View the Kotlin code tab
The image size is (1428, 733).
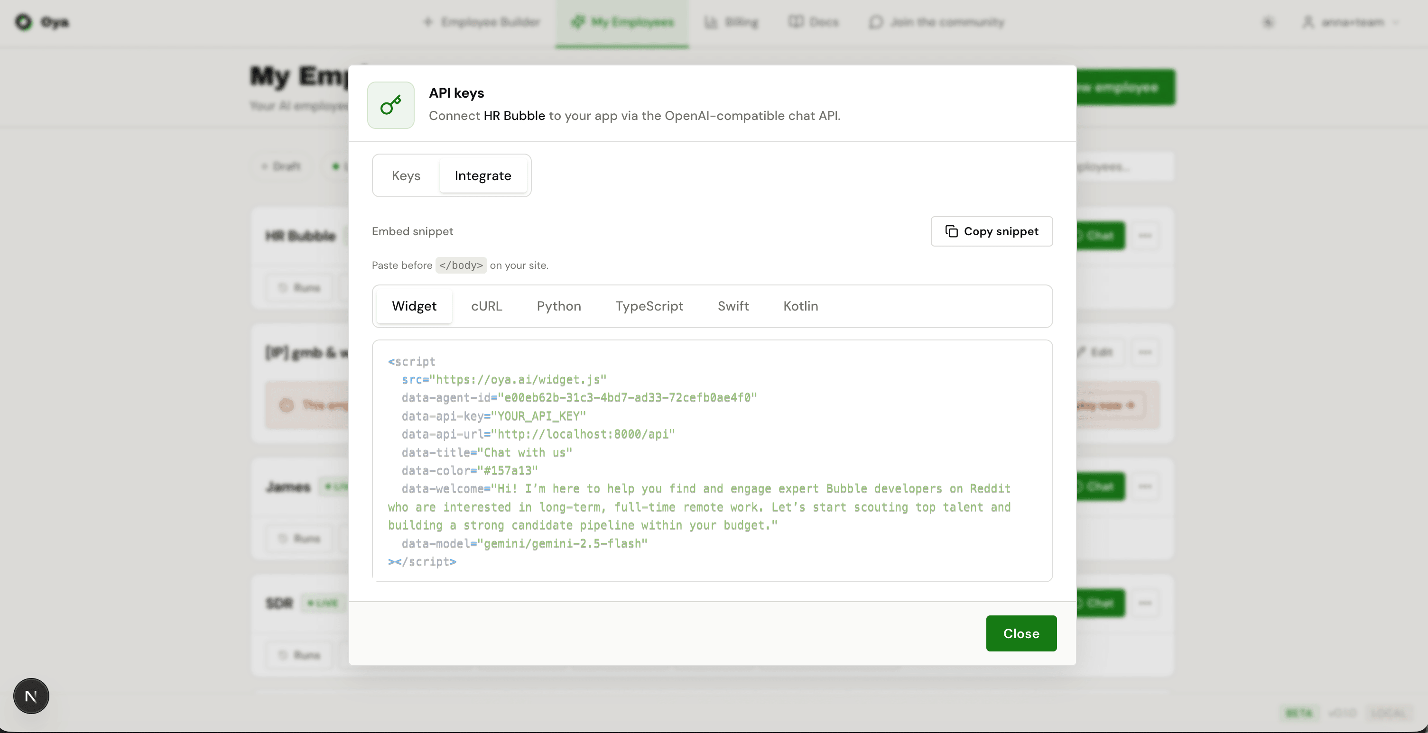pyautogui.click(x=800, y=306)
